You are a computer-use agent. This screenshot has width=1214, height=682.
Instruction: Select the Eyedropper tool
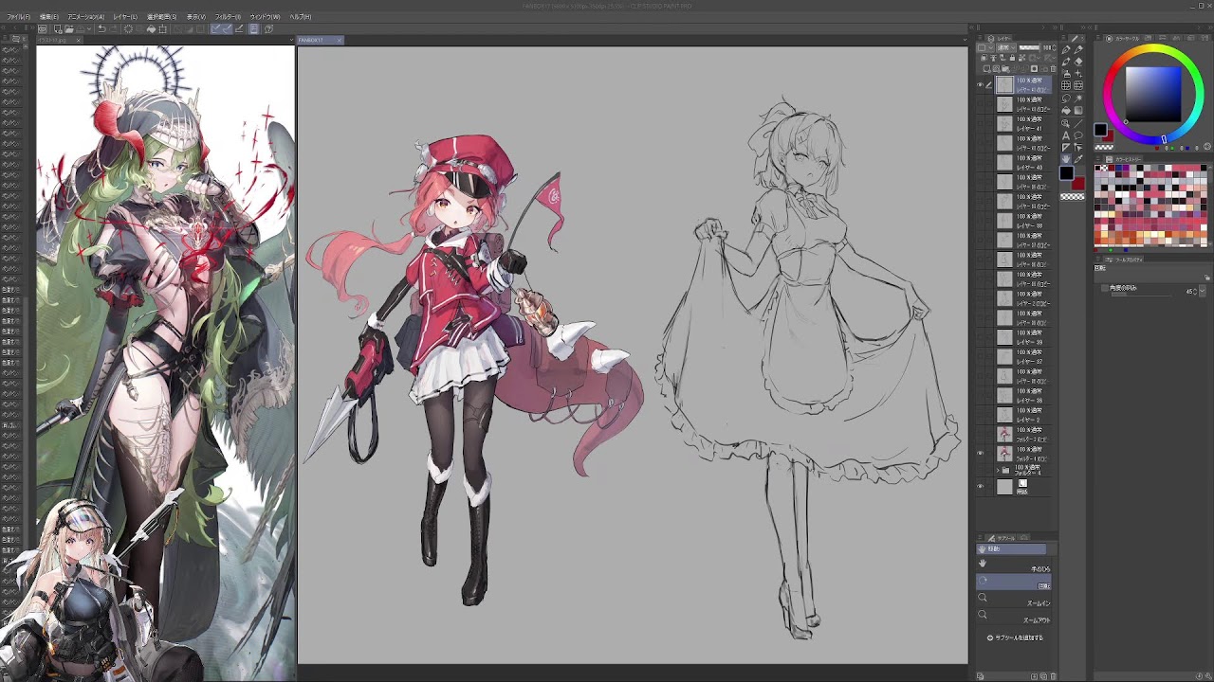click(1078, 159)
